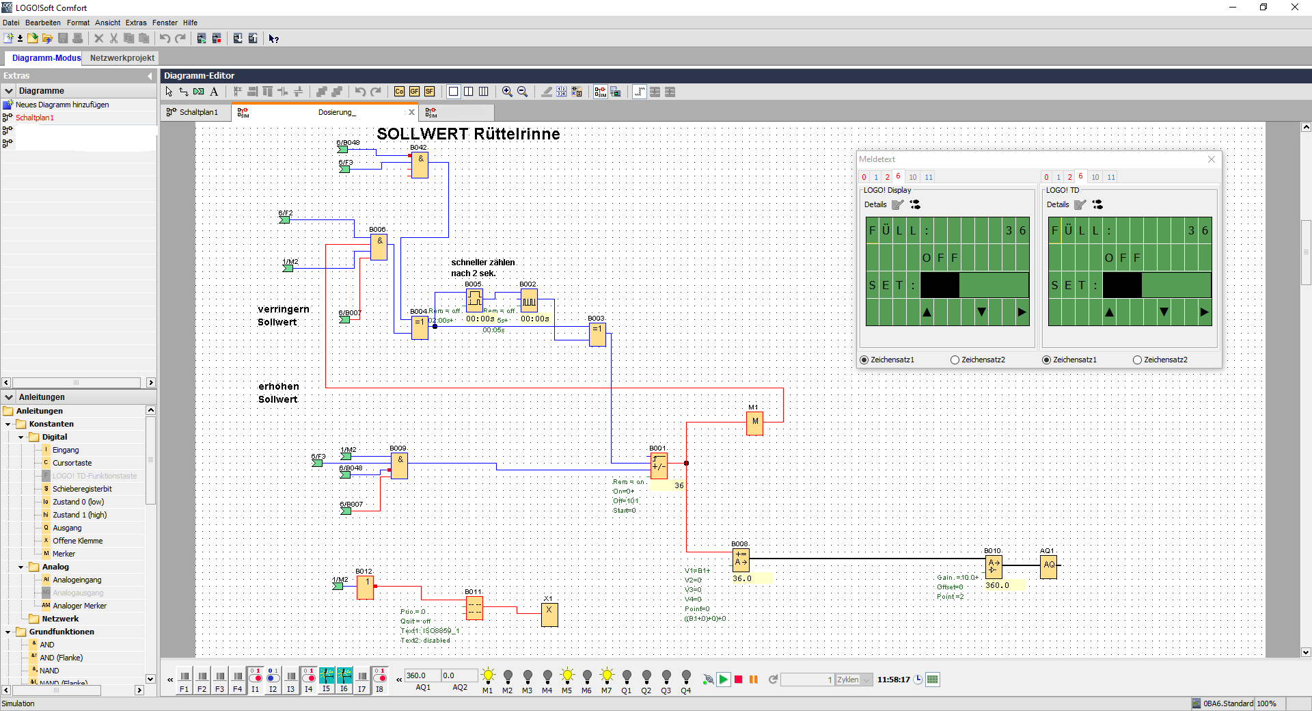Image resolution: width=1312 pixels, height=711 pixels.
Task: Click the diagram editor vertical scrollbar thumb
Action: coord(1306,252)
